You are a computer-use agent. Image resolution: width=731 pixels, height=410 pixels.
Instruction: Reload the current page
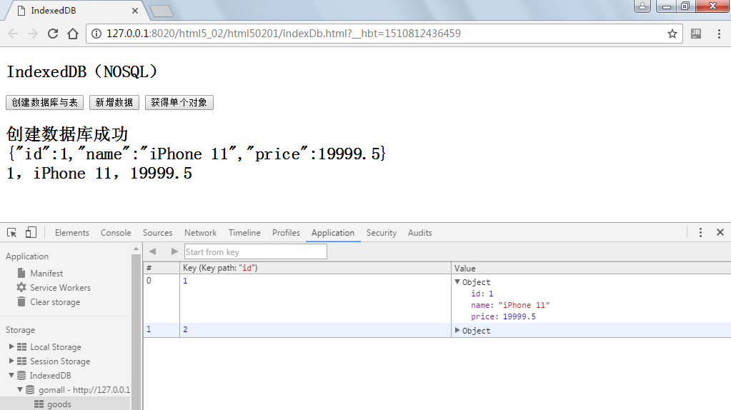coord(53,34)
